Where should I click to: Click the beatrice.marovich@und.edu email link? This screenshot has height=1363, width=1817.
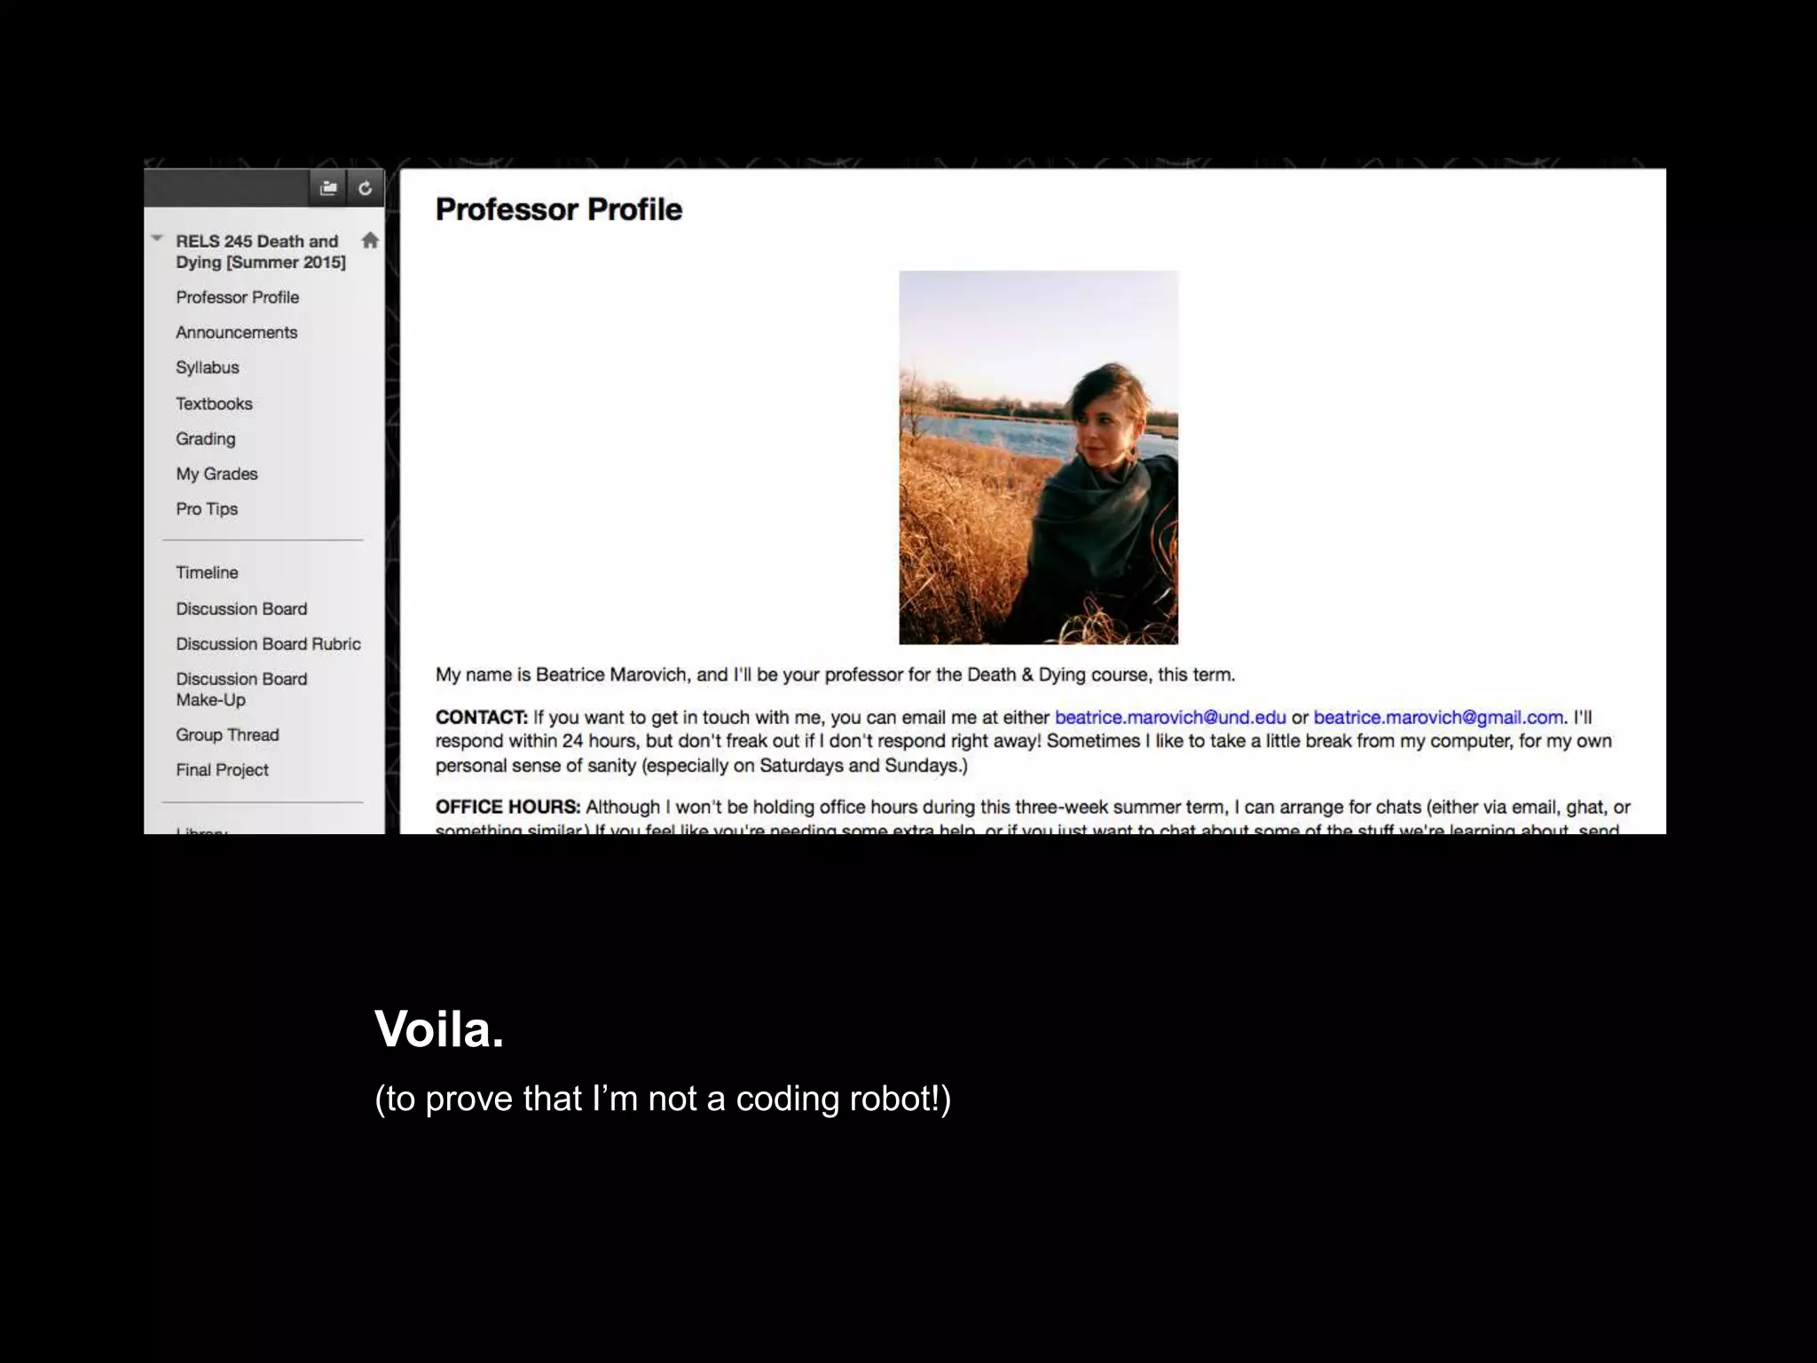click(x=1170, y=717)
